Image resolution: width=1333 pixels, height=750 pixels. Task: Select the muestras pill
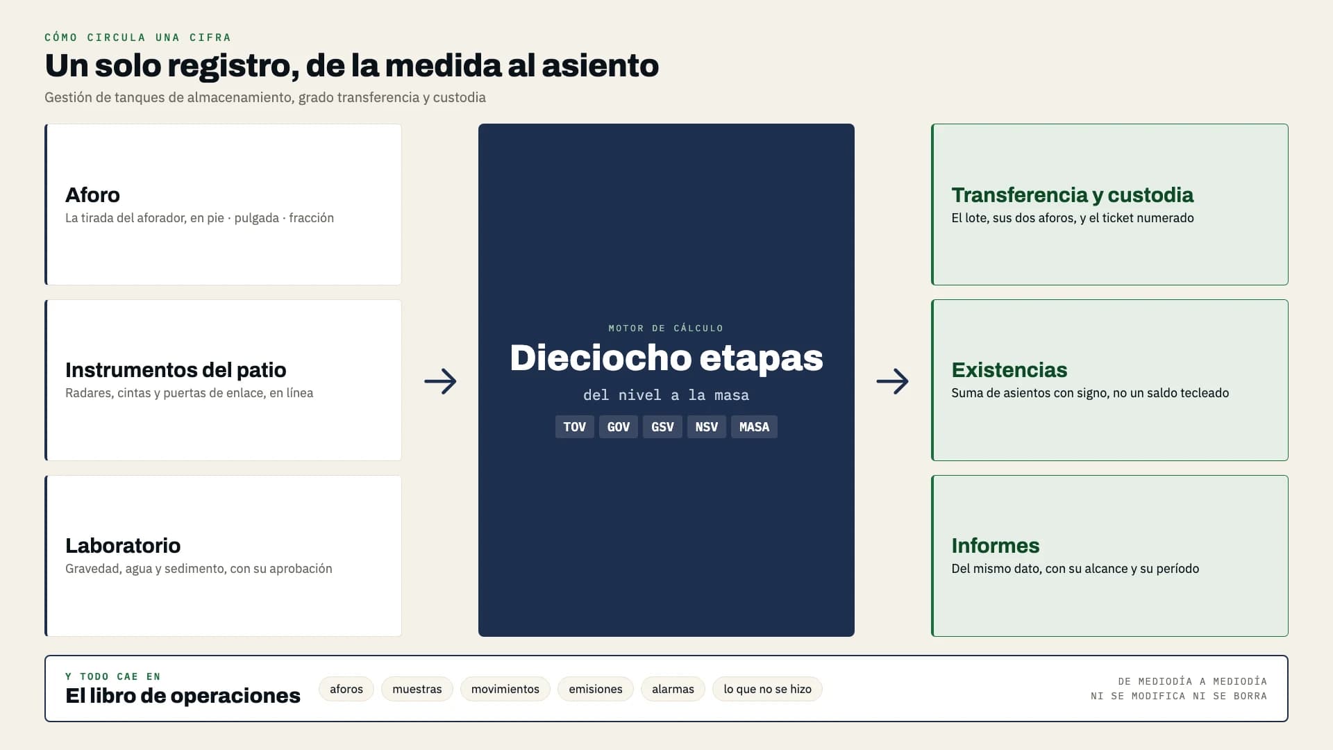[417, 689]
